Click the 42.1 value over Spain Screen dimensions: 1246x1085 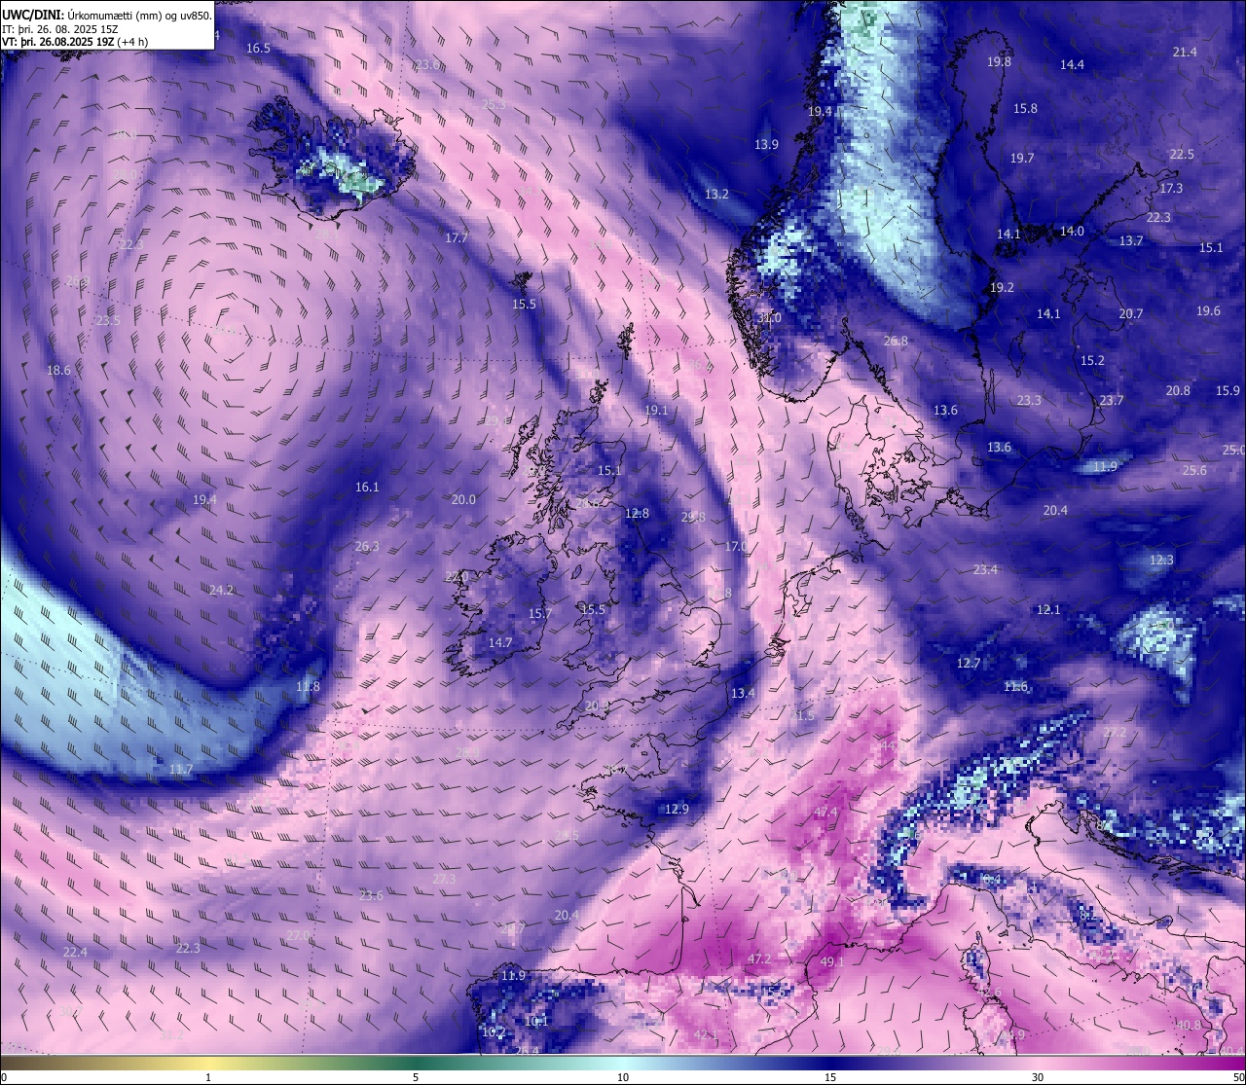707,1035
